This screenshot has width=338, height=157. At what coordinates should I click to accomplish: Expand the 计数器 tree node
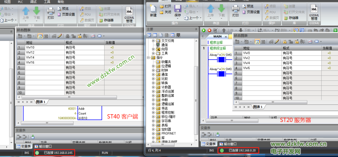[x=153, y=87]
